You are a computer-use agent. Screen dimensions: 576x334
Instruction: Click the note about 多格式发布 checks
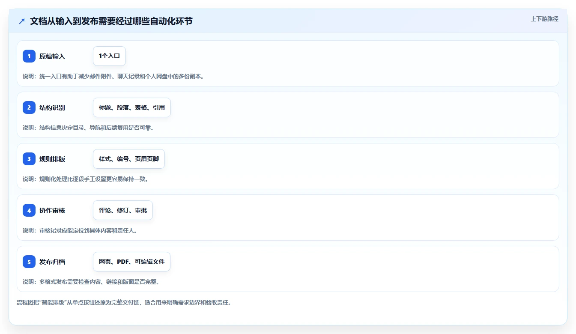coord(91,282)
